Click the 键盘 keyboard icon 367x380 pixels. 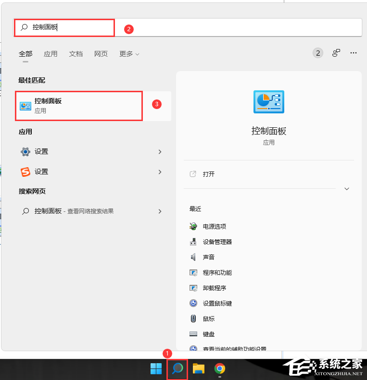(x=193, y=334)
